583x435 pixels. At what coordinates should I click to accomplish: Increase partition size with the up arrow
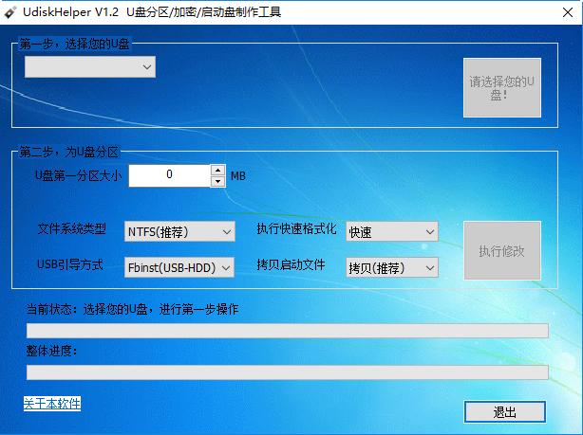[x=217, y=171]
